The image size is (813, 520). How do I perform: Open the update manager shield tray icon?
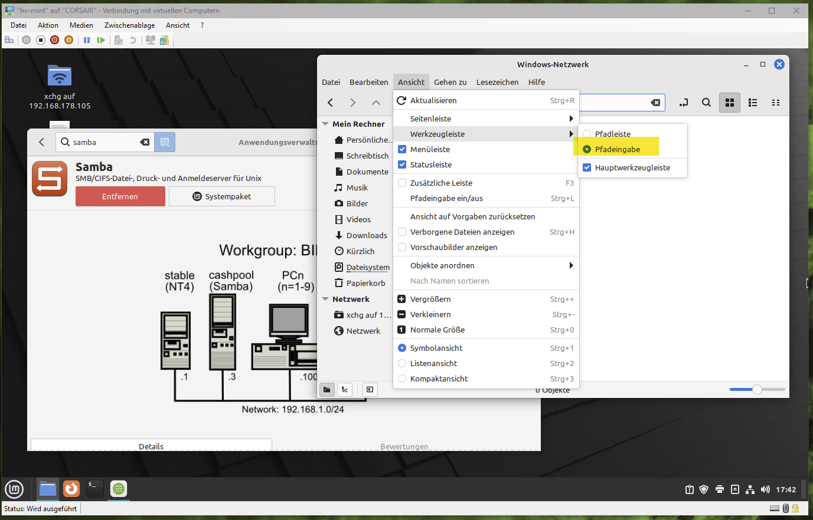point(704,489)
